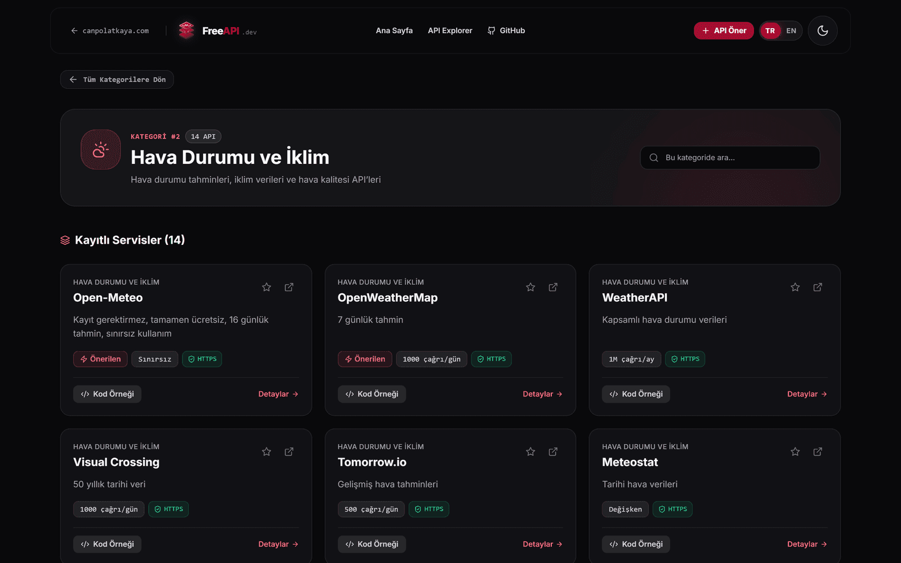Click the Önerilen badge on OpenWeatherMap
This screenshot has height=563, width=901.
click(x=365, y=359)
